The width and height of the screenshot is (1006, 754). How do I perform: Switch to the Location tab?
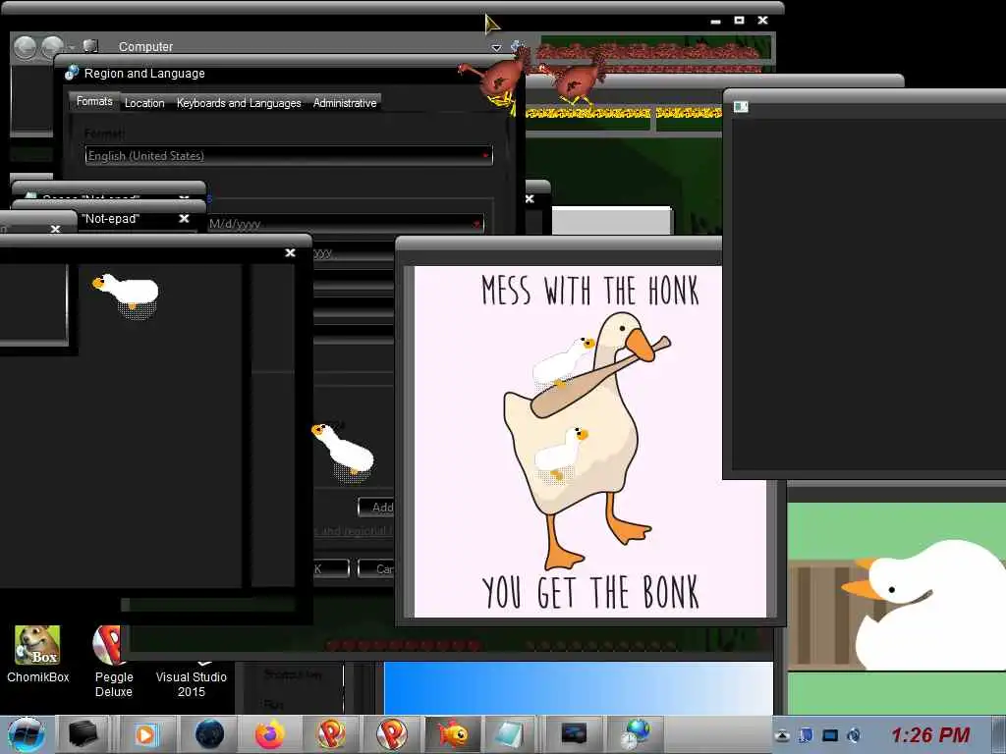(144, 102)
